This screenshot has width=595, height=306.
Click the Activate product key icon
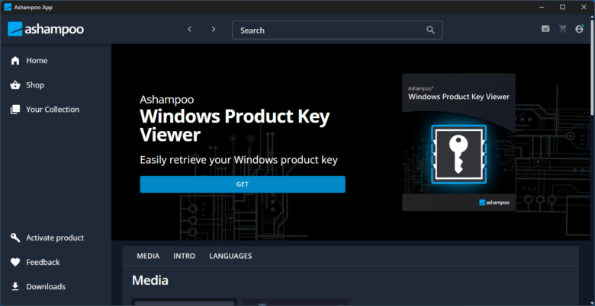pos(15,237)
